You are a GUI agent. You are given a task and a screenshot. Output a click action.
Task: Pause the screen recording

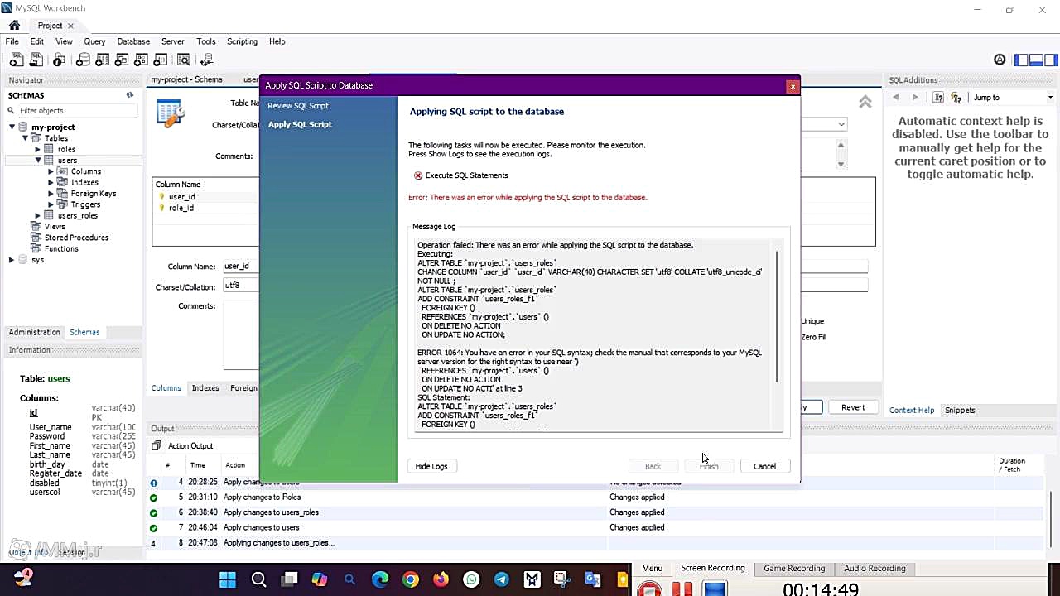(682, 589)
